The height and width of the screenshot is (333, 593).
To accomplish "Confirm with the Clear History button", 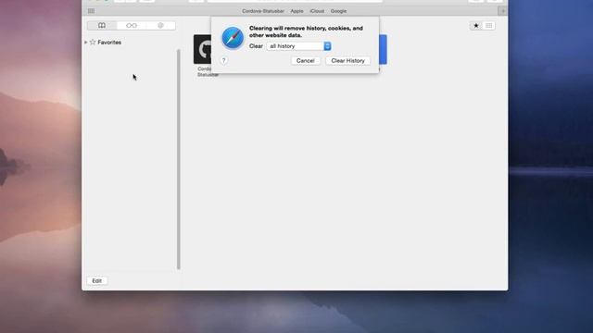I will point(348,61).
